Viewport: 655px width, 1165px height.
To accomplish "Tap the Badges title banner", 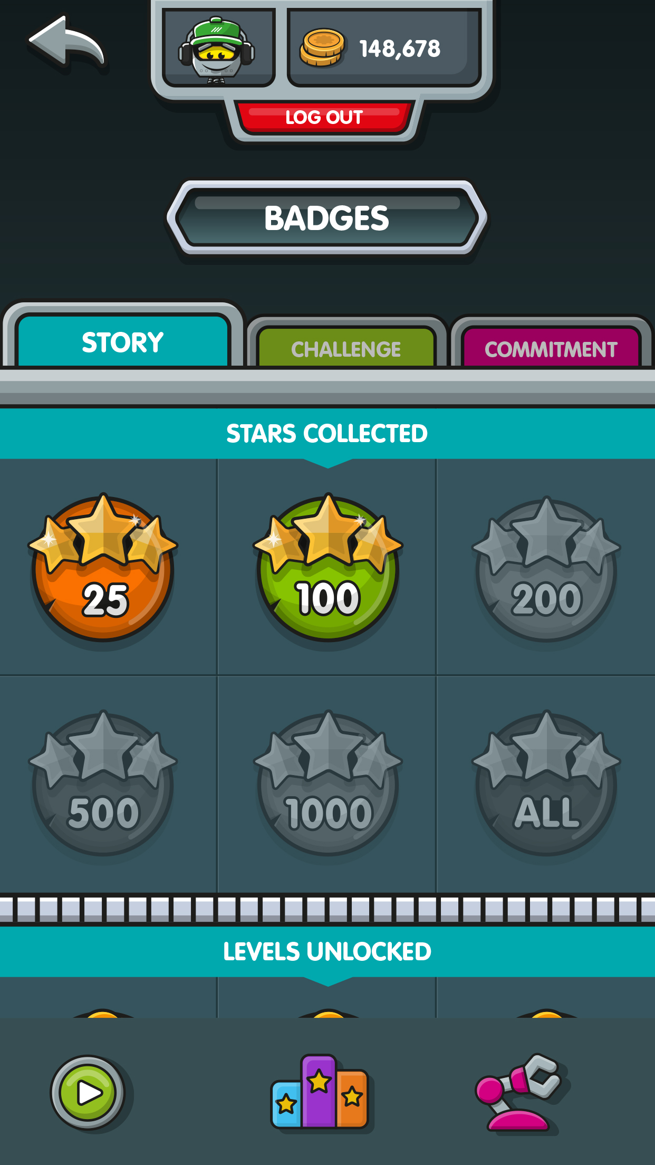I will 327,218.
